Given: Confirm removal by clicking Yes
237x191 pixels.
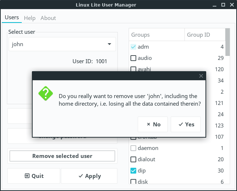Looking at the screenshot, I should click(186, 124).
